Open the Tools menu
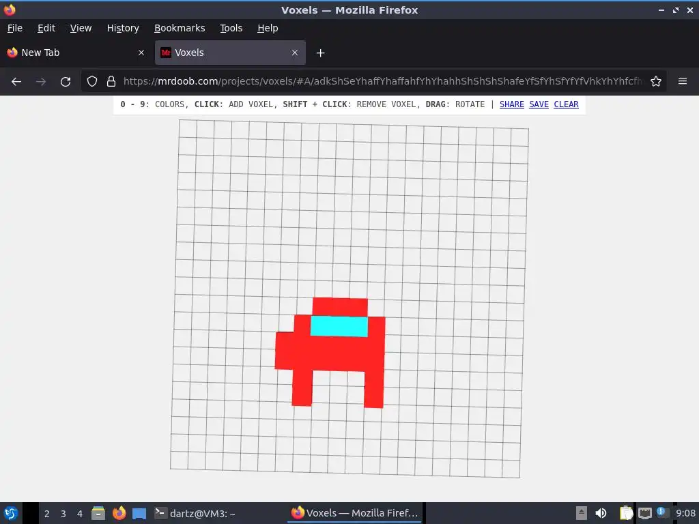The width and height of the screenshot is (699, 524). tap(231, 28)
